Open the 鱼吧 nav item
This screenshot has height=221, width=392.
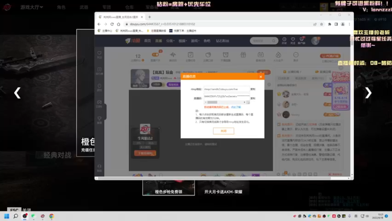click(x=207, y=41)
